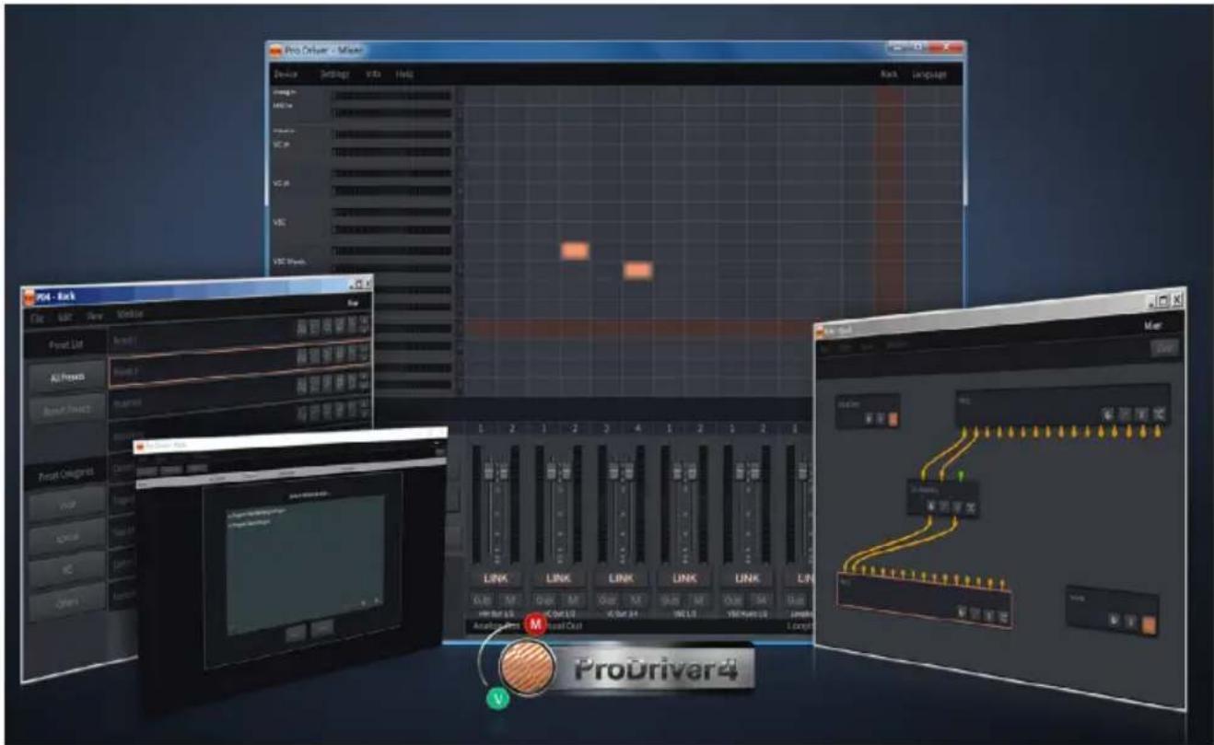Select the orange-outlined node in the routing window
Image resolution: width=1214 pixels, height=745 pixels.
(x=924, y=599)
